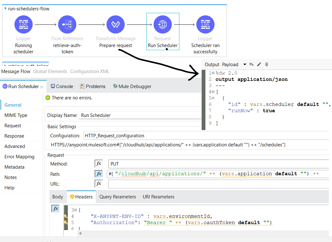Click the add-scenario list icon near Payload
Viewport: 332px width, 242px height.
point(251,64)
